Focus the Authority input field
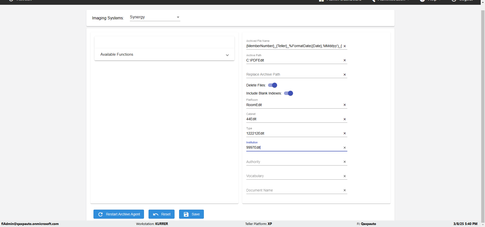This screenshot has height=227, width=485. (x=293, y=162)
